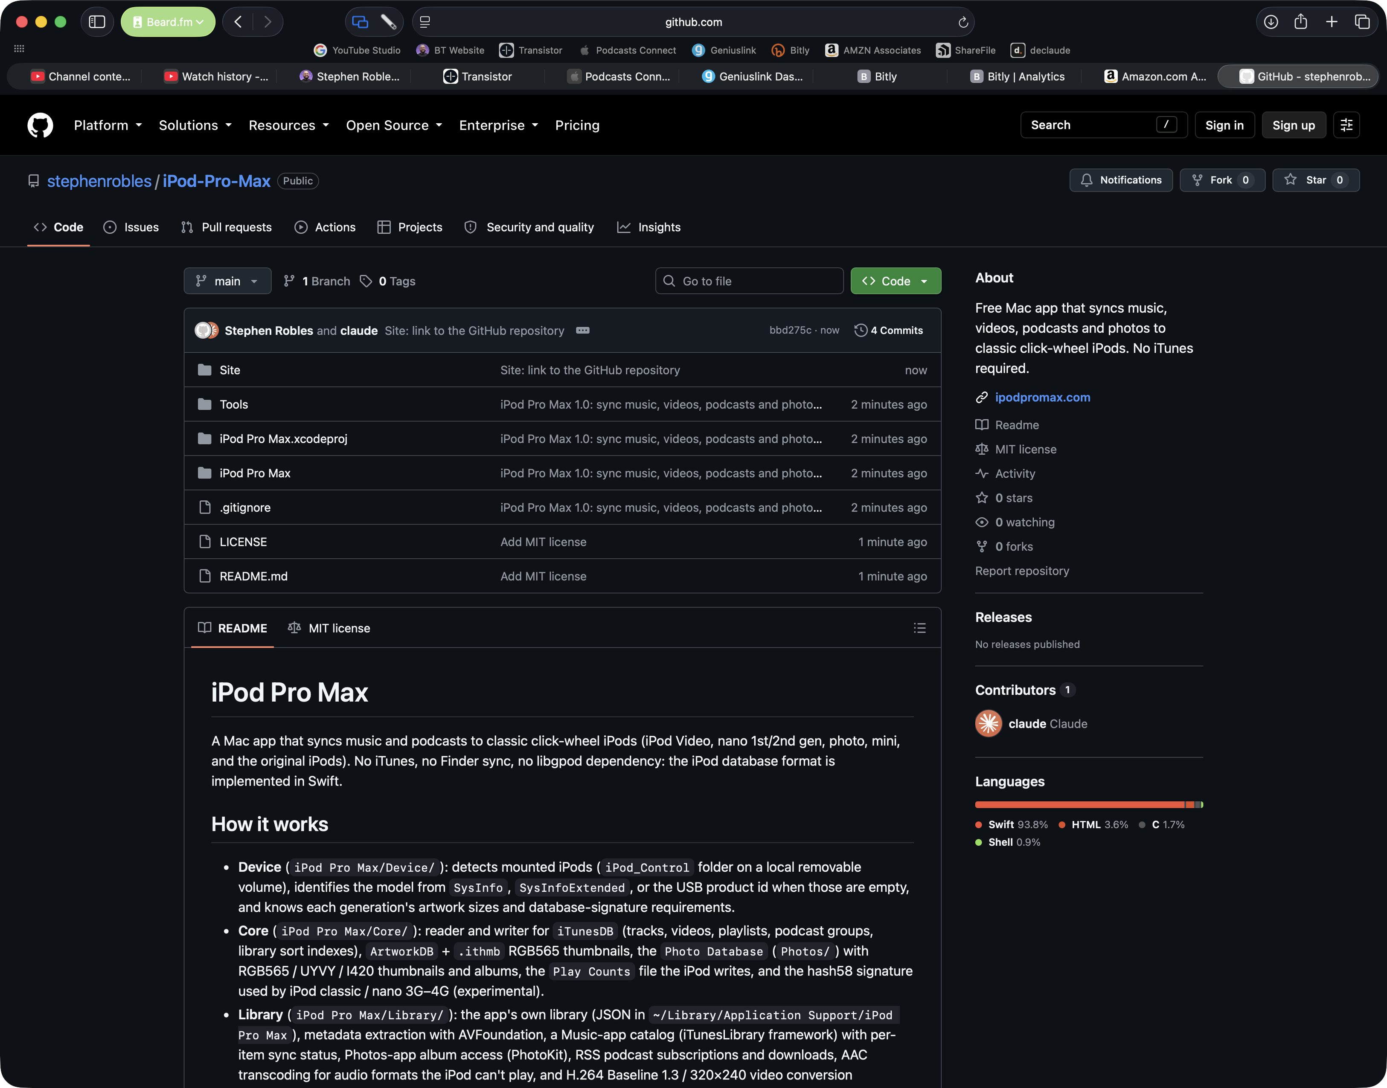The height and width of the screenshot is (1088, 1387).
Task: Expand the green Code dropdown
Action: coord(895,281)
